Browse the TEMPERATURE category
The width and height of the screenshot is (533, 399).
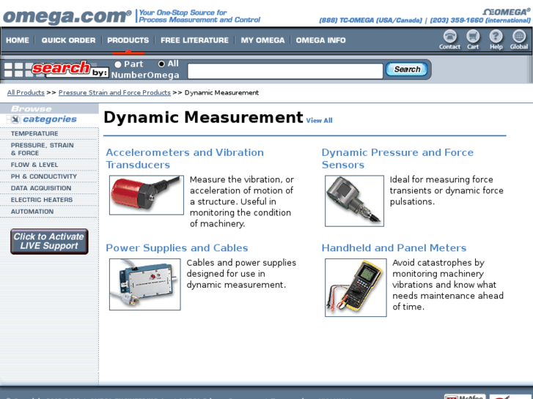click(x=34, y=133)
